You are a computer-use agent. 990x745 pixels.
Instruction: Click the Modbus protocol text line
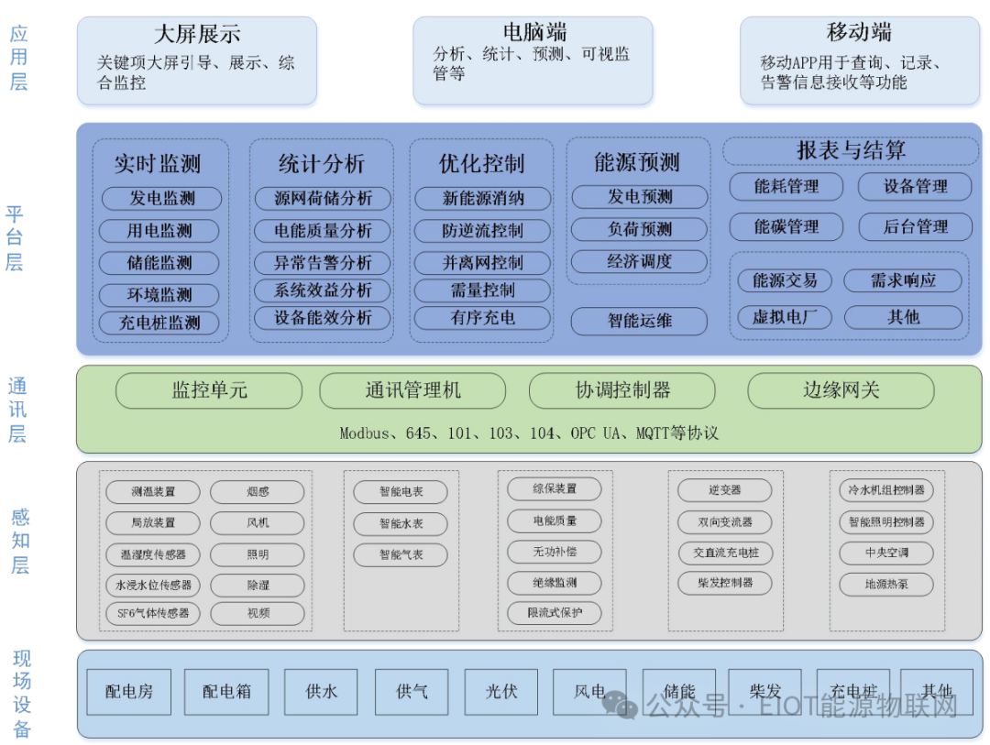pos(529,433)
